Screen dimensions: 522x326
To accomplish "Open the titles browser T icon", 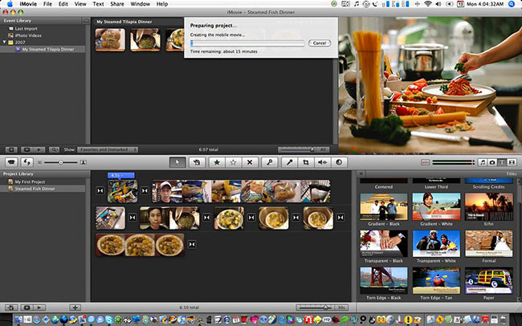I will point(502,162).
